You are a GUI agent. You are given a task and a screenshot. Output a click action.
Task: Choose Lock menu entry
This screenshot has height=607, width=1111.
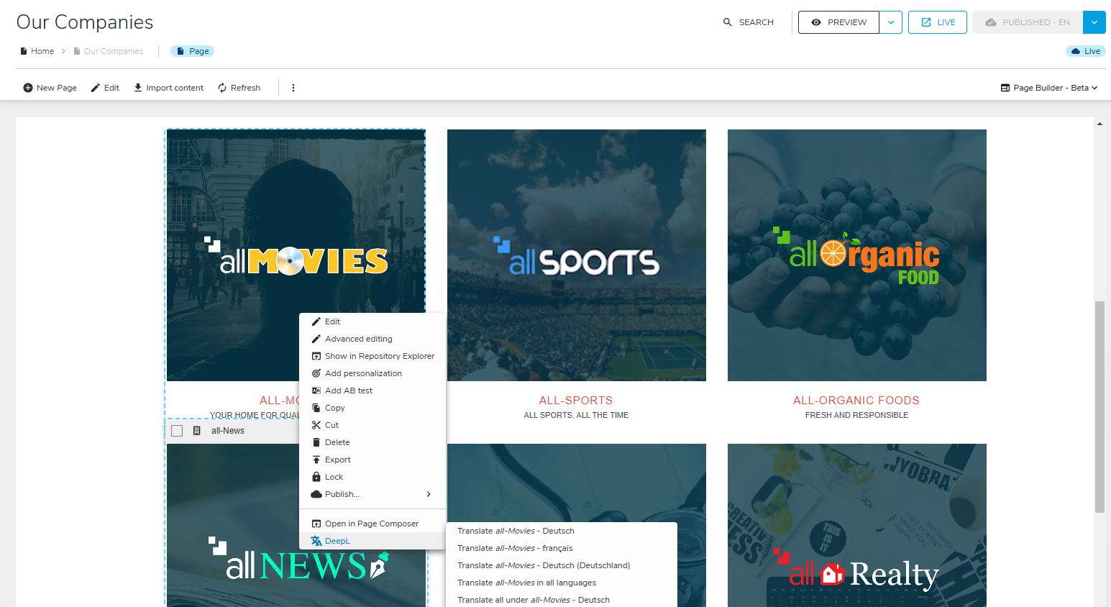(x=372, y=477)
